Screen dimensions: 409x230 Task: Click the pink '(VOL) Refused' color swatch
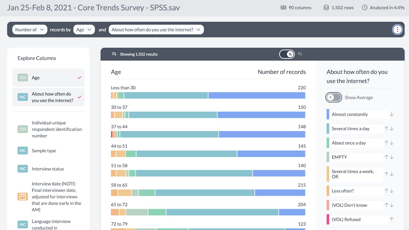pos(328,219)
